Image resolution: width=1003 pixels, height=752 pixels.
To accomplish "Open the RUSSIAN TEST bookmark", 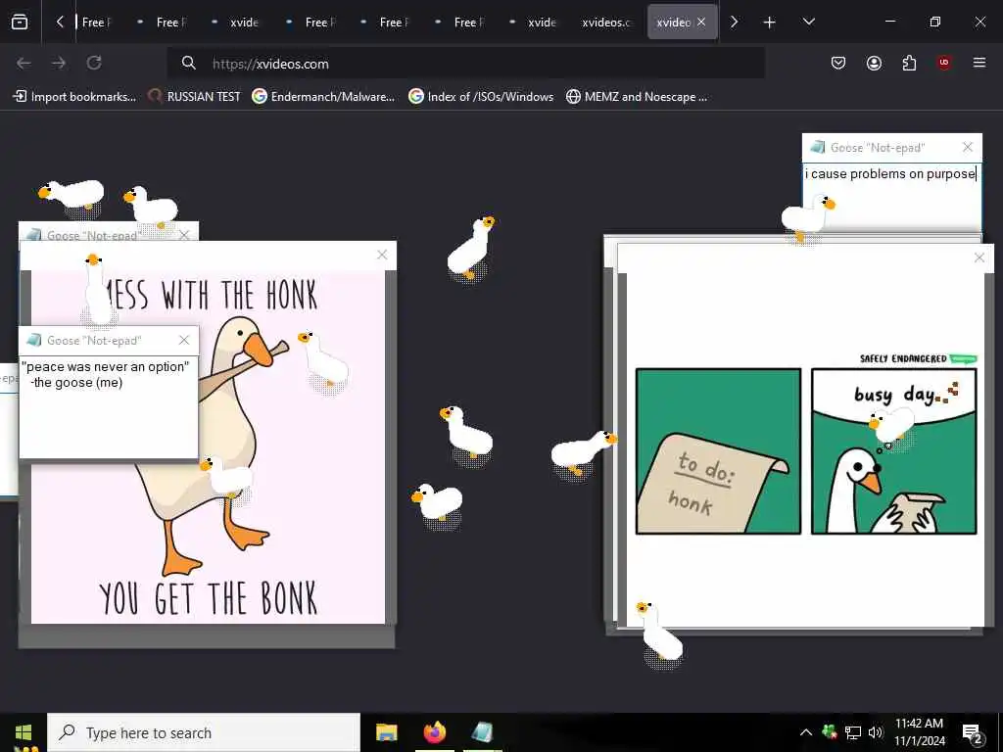I will (x=194, y=97).
